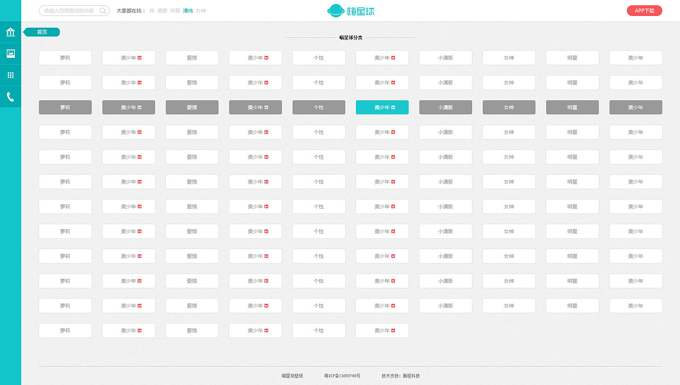Viewport: 680px width, 385px height.
Task: Click the 嗨星球 planet logo
Action: (x=351, y=10)
